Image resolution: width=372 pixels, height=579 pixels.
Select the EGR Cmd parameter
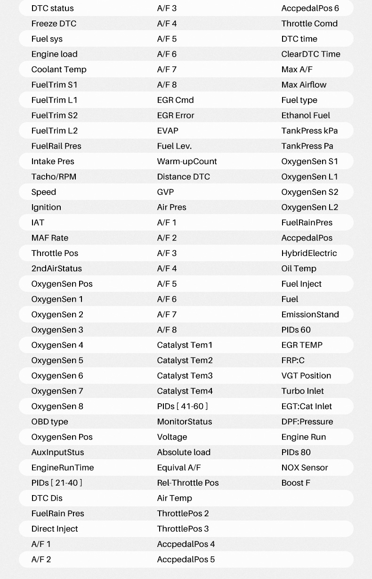[175, 100]
